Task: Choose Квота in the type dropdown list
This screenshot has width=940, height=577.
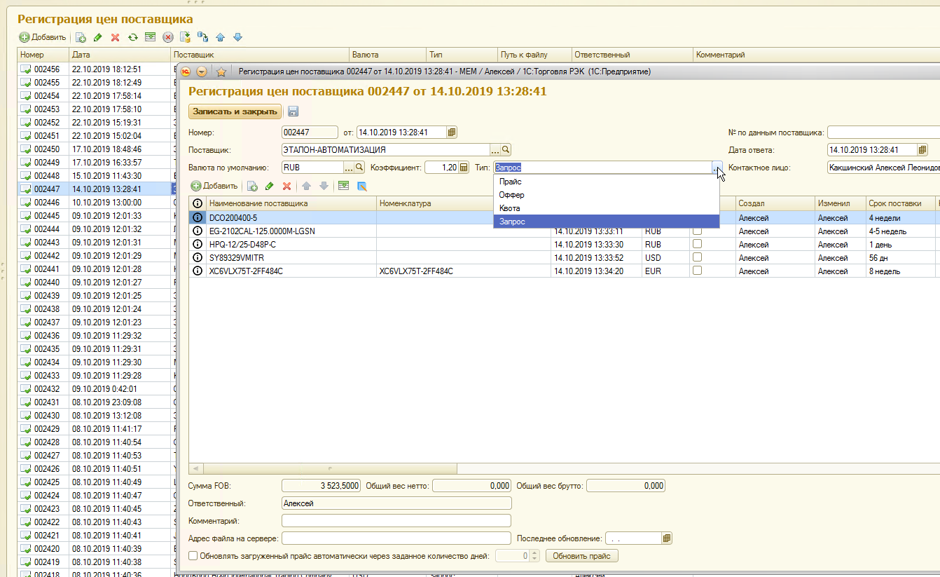Action: [x=509, y=208]
